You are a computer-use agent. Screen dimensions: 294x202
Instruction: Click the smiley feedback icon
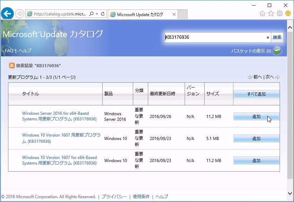[x=288, y=13]
